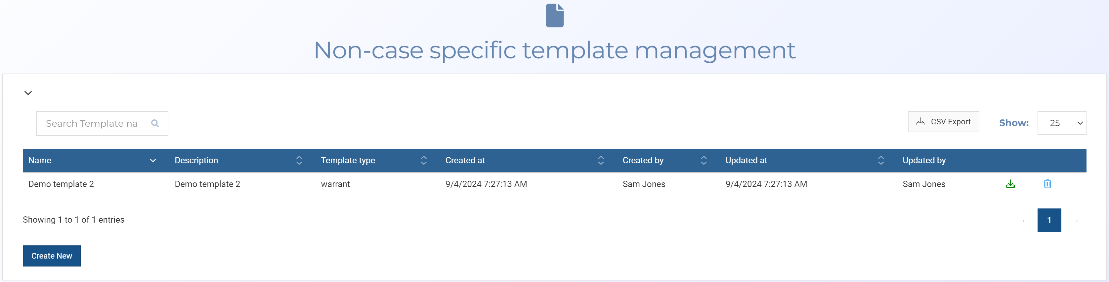
Task: Sort by Created at column arrows
Action: [x=601, y=161]
